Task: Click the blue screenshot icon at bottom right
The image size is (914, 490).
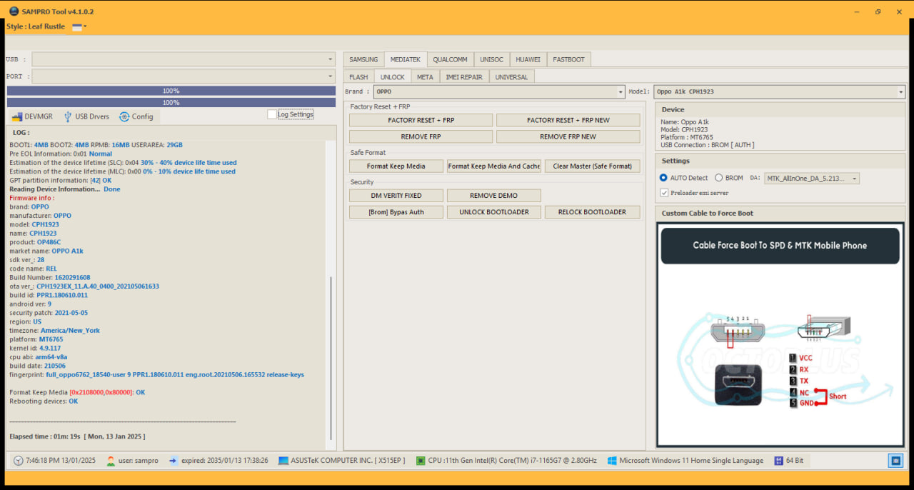Action: (x=895, y=461)
